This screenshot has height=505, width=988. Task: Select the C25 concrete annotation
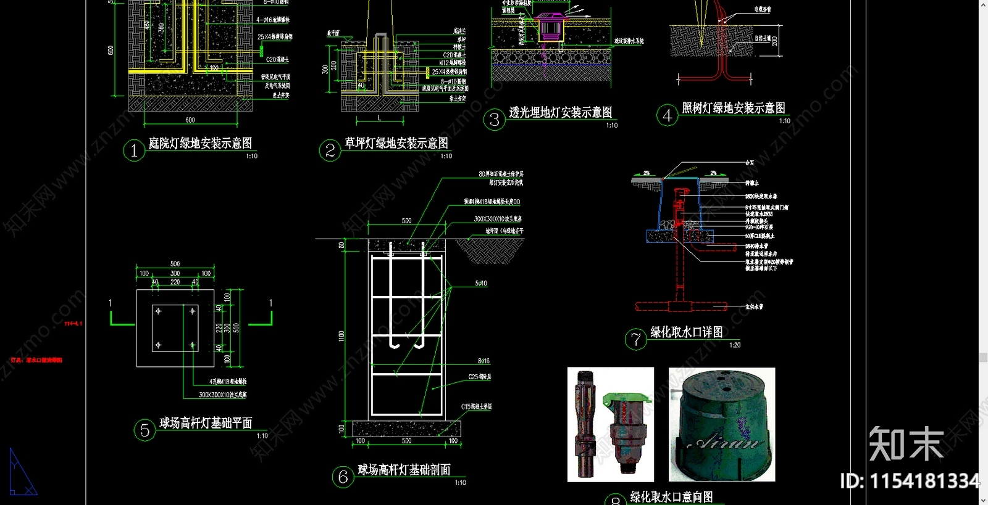[x=480, y=377]
